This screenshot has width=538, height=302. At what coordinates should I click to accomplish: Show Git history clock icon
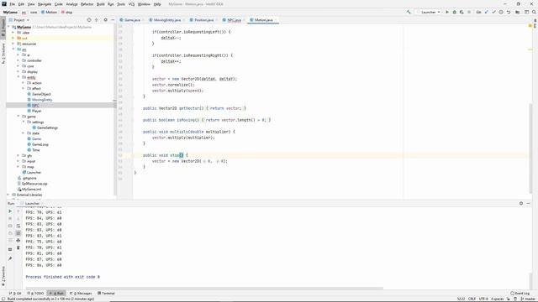point(501,12)
